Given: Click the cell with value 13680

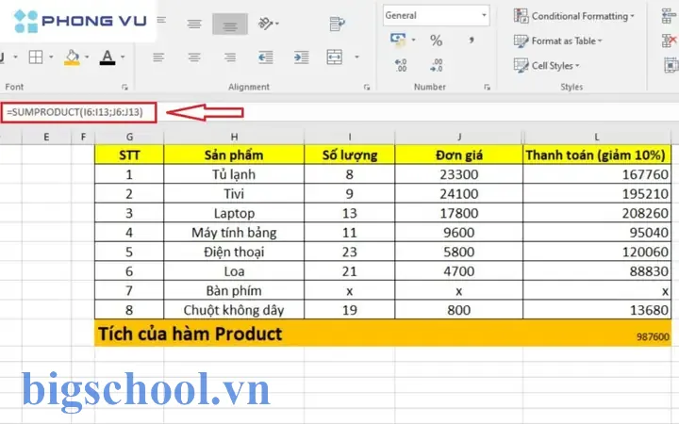Looking at the screenshot, I should pyautogui.click(x=597, y=310).
